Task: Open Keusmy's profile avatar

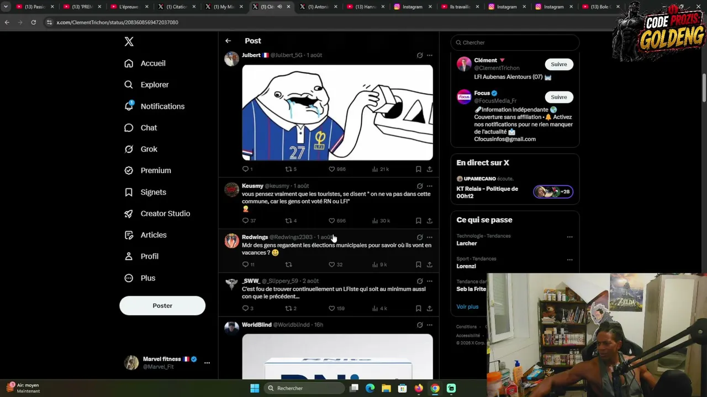Action: pos(232,190)
